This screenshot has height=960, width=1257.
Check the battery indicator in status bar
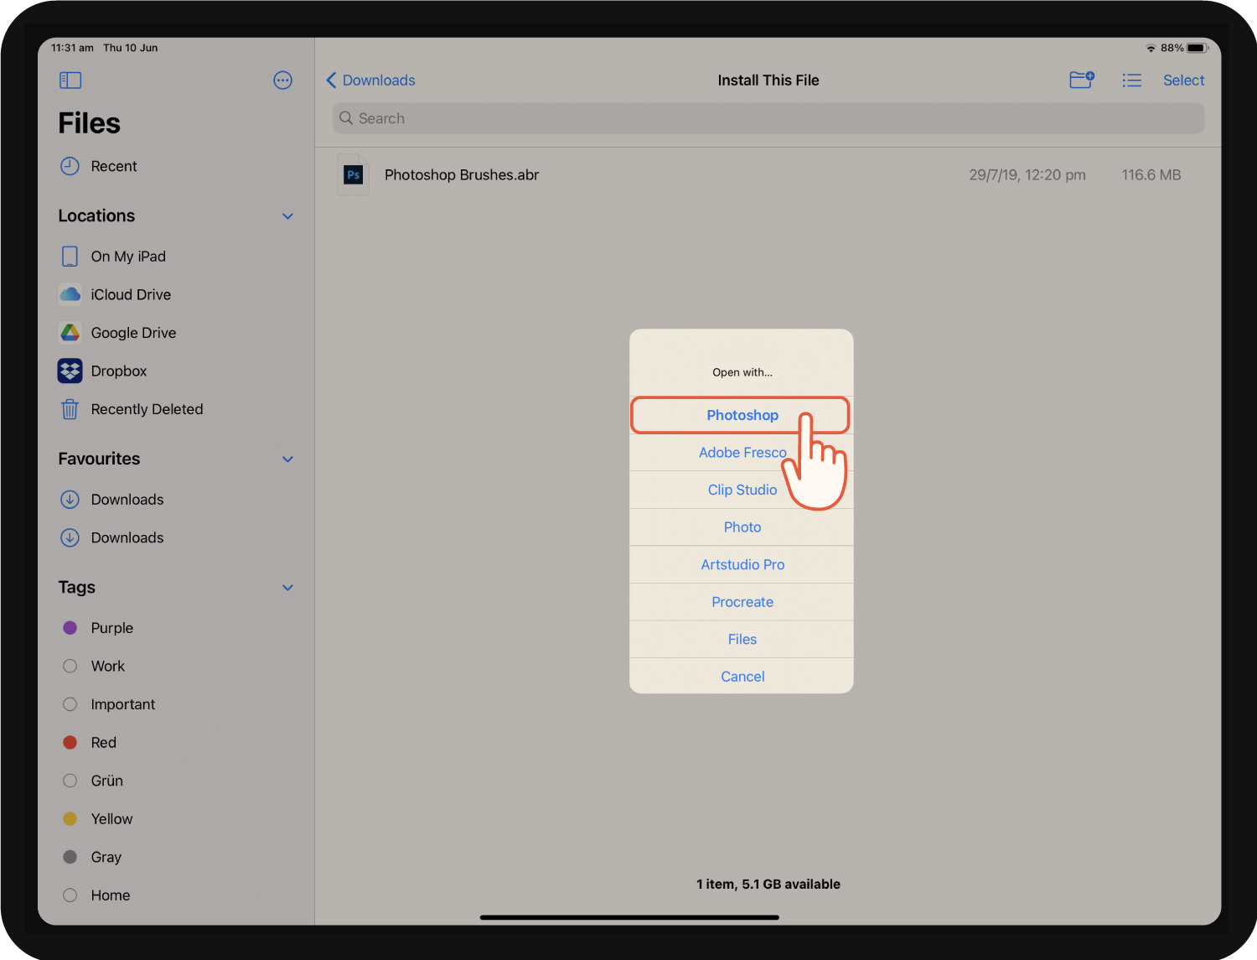click(1198, 48)
